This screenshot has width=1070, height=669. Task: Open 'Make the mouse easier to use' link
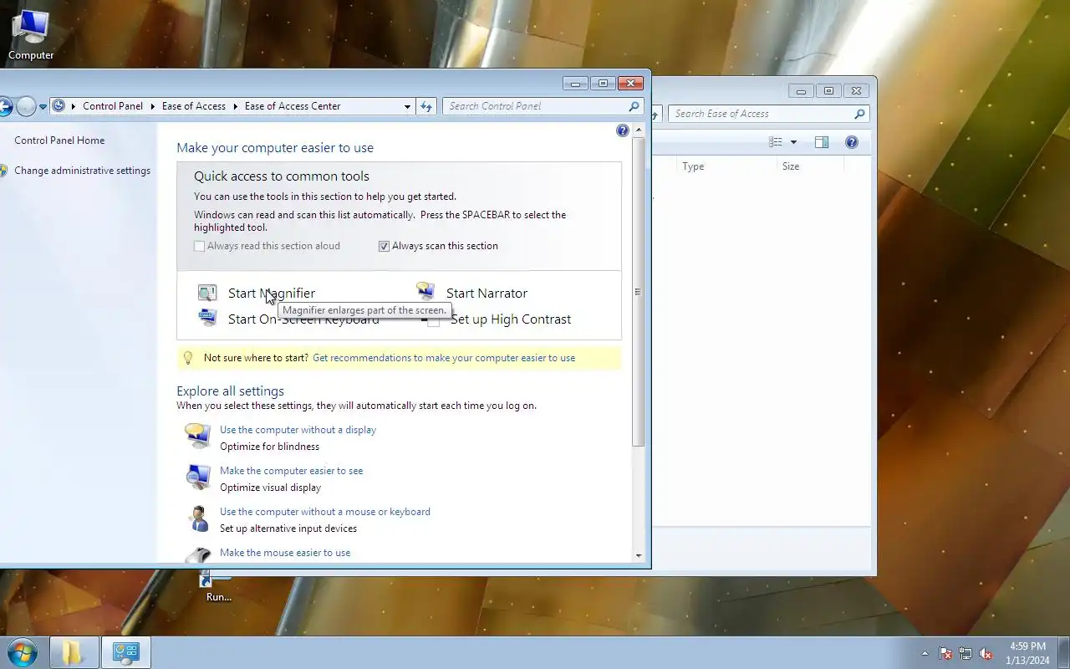(x=285, y=553)
